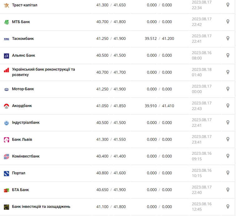The height and width of the screenshot is (216, 236).
Task: Click the БТА Банк logo icon
Action: point(6,190)
